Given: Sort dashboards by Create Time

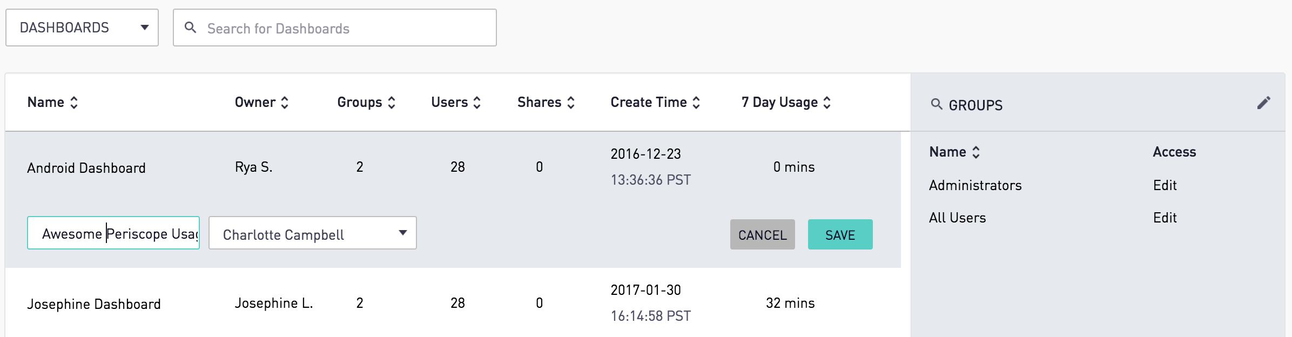Looking at the screenshot, I should point(696,103).
